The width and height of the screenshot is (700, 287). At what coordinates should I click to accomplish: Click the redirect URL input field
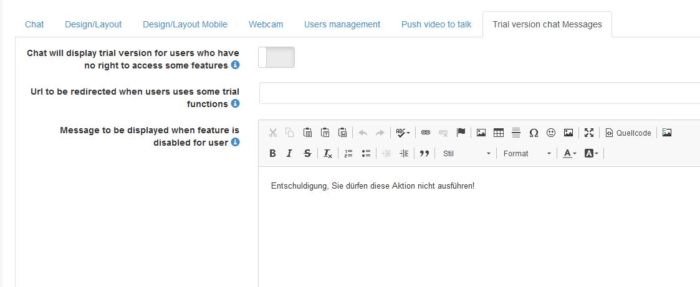point(479,93)
